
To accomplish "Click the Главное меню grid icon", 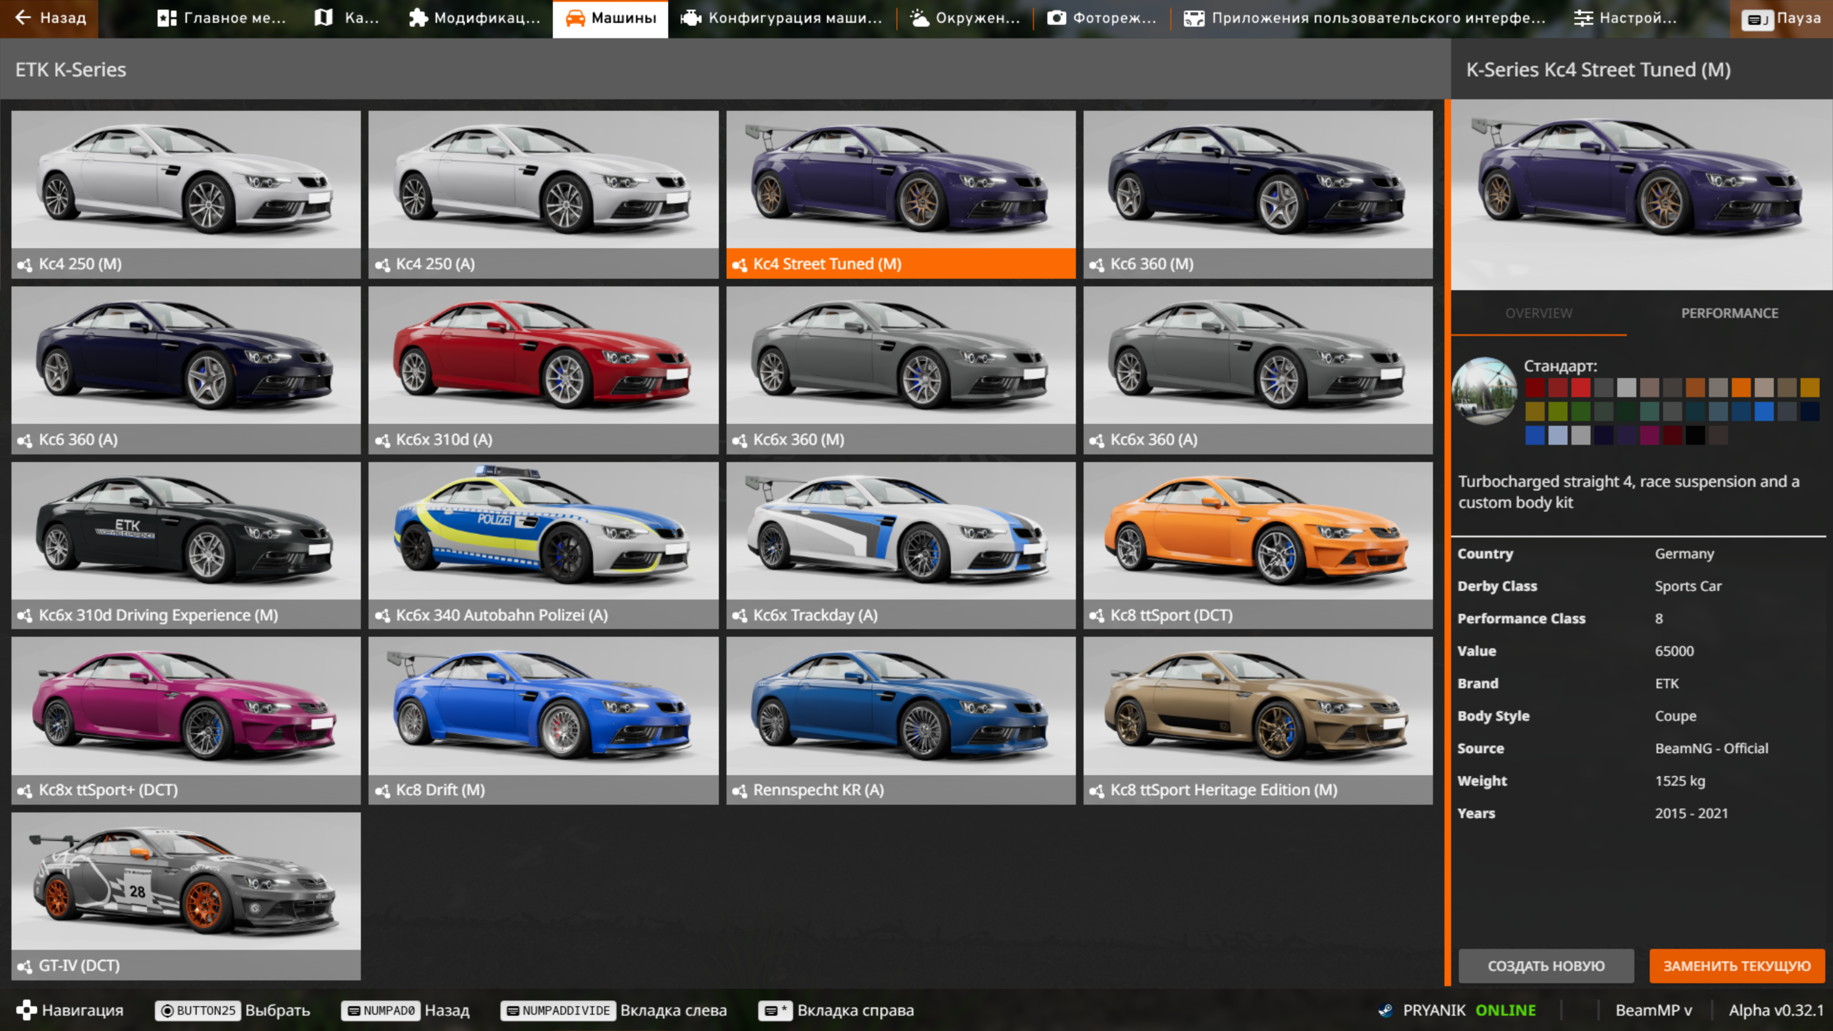I will (x=167, y=18).
